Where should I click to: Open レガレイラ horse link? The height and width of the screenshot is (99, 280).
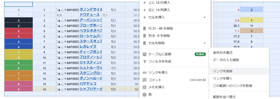tap(88, 47)
